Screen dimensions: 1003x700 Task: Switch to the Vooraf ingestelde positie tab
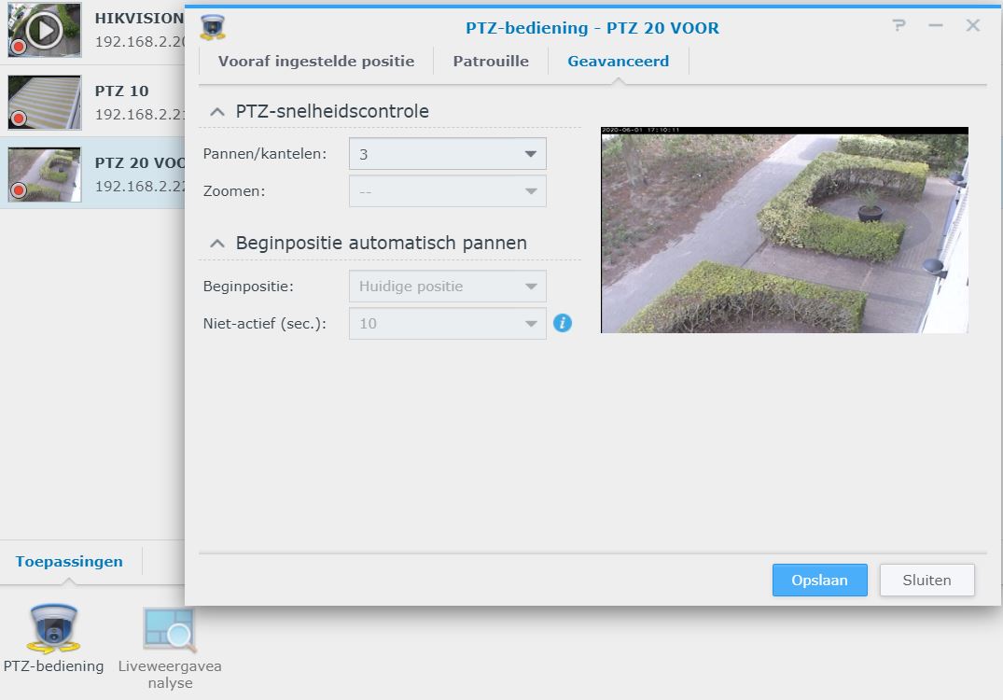click(317, 61)
